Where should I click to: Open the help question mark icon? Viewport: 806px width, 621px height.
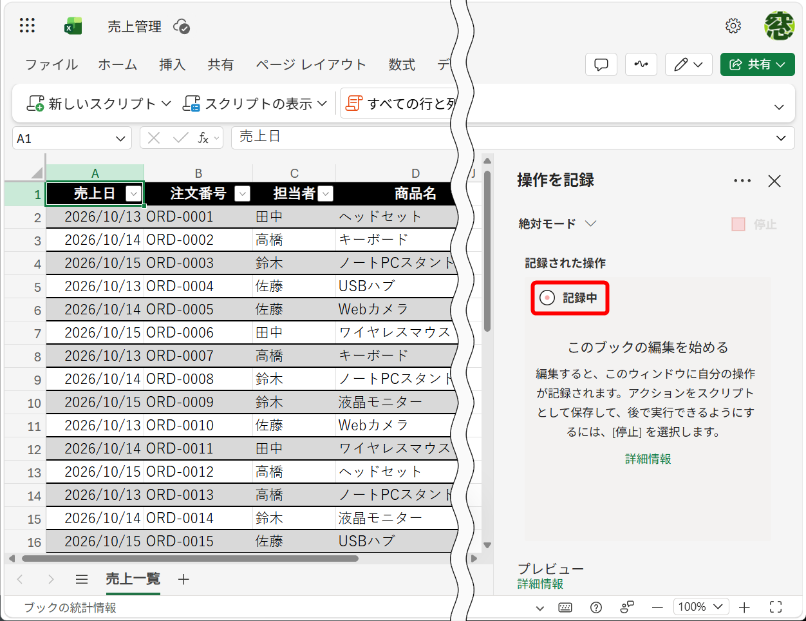pos(596,607)
